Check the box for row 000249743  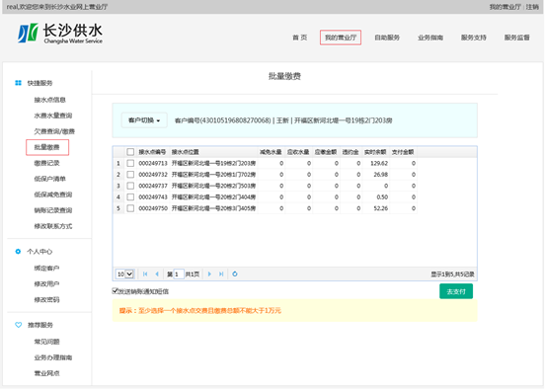(130, 196)
